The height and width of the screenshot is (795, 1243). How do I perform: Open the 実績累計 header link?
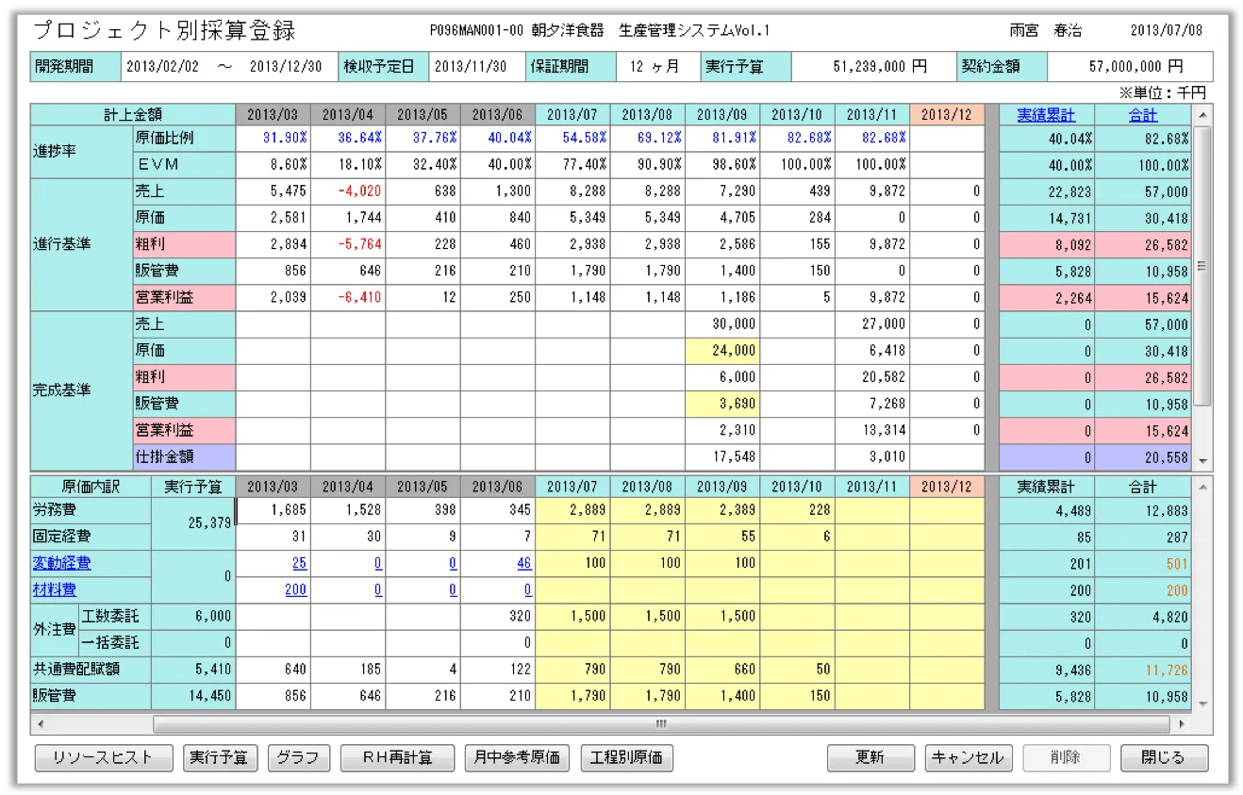pyautogui.click(x=1045, y=115)
